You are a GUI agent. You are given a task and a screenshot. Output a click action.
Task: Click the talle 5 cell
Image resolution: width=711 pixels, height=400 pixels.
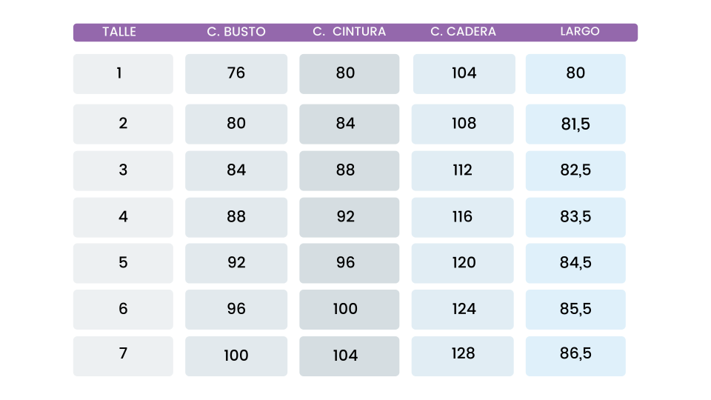(123, 263)
